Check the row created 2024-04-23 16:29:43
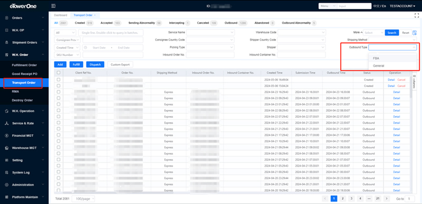This screenshot has width=422, height=204. (59, 92)
